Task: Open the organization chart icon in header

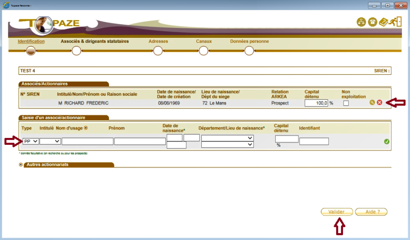Action: (x=361, y=23)
